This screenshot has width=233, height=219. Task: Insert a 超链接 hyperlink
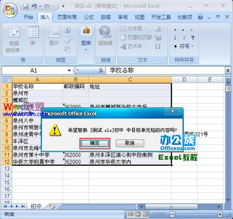coord(105,36)
